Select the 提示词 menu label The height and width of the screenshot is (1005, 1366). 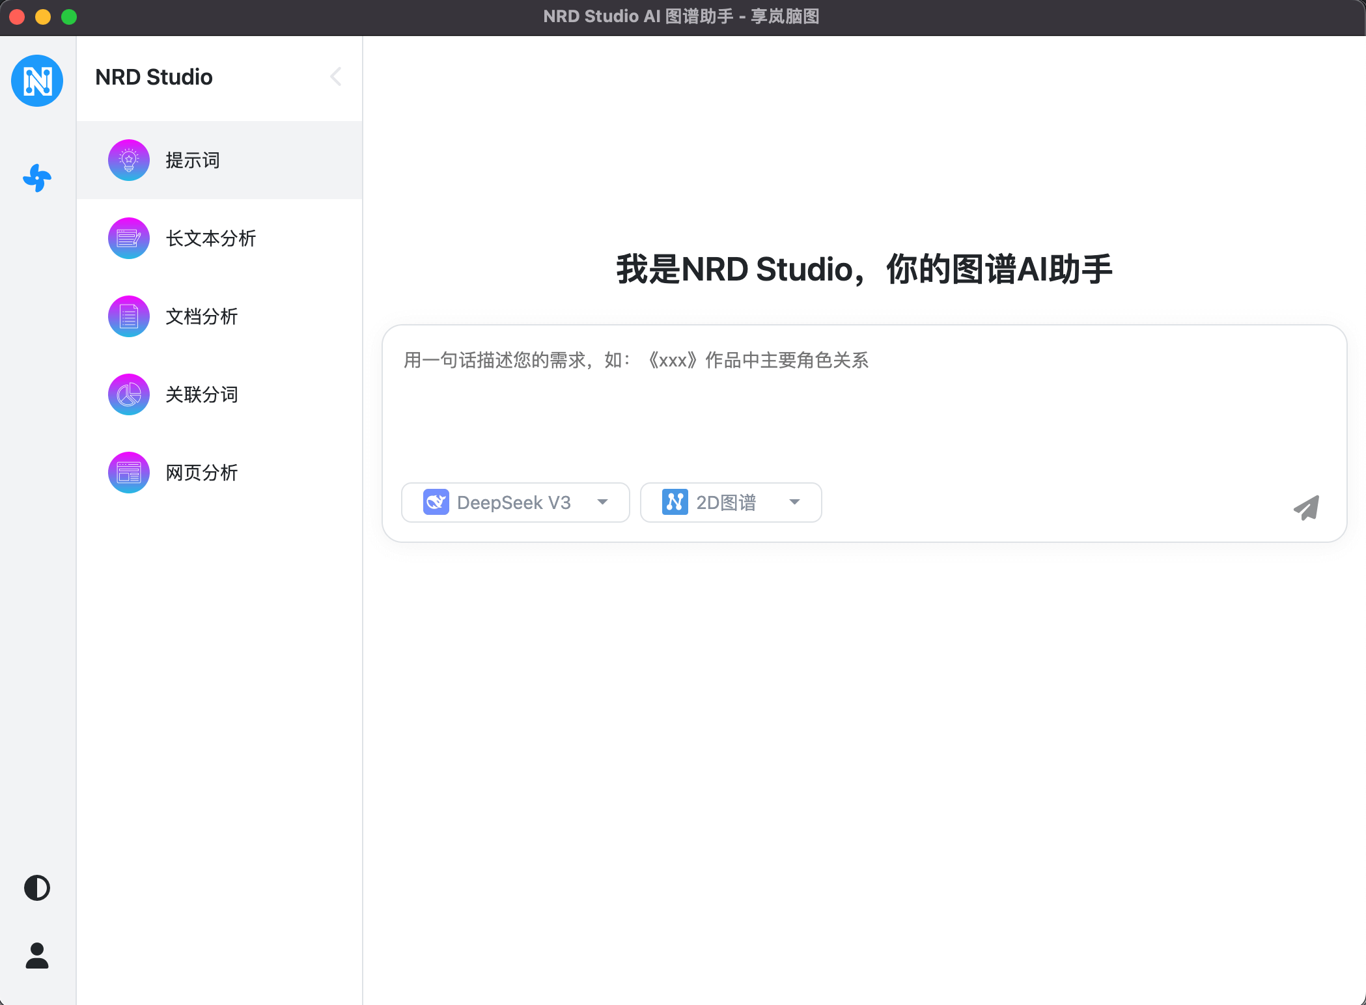[193, 160]
